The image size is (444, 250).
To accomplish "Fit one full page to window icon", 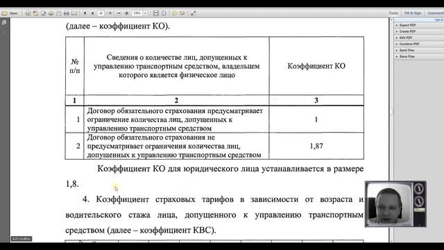I will click(164, 13).
